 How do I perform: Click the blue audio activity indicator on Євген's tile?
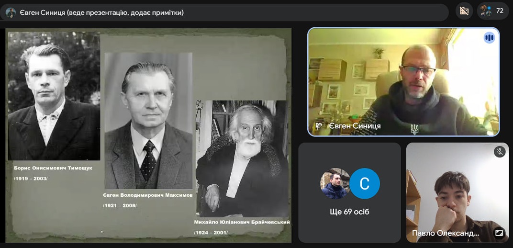pyautogui.click(x=489, y=38)
